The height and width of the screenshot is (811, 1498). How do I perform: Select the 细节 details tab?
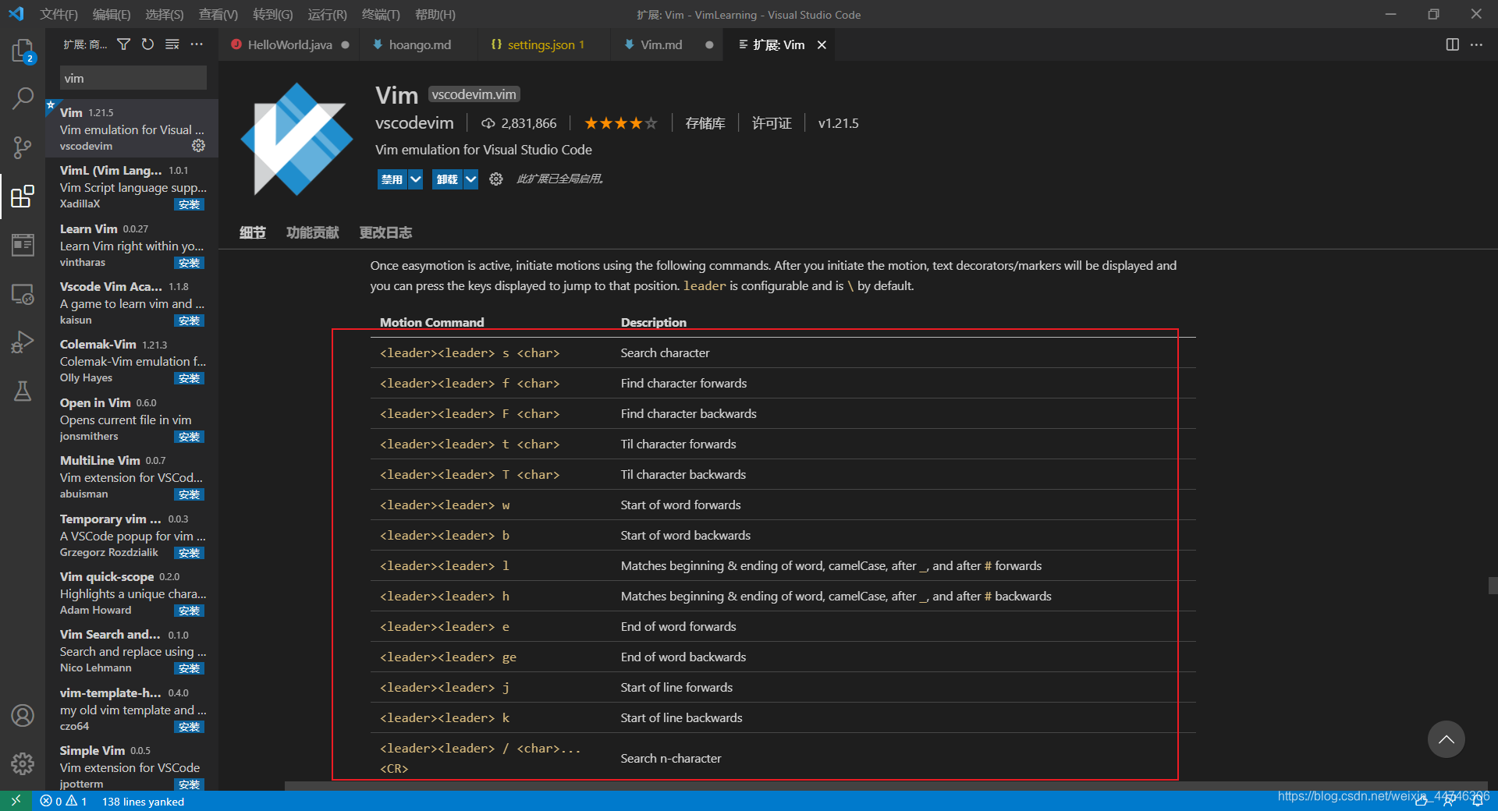(x=252, y=232)
